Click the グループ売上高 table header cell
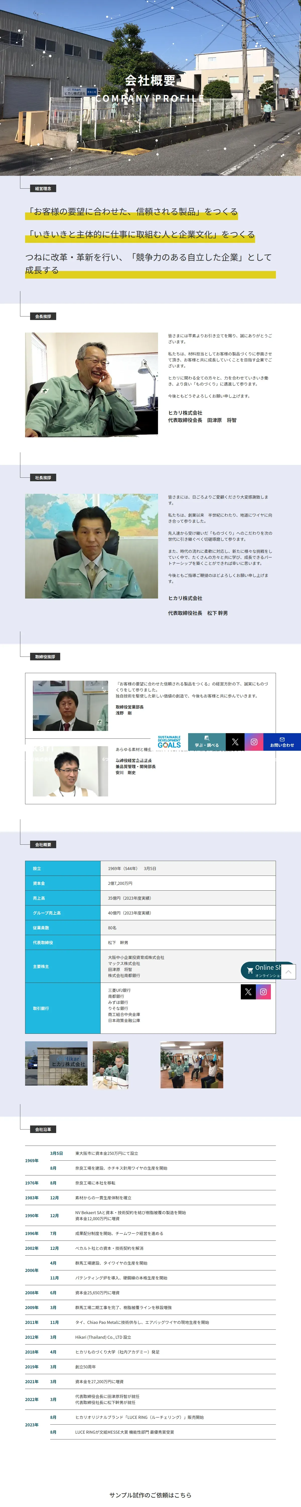The height and width of the screenshot is (1507, 301). 62,913
